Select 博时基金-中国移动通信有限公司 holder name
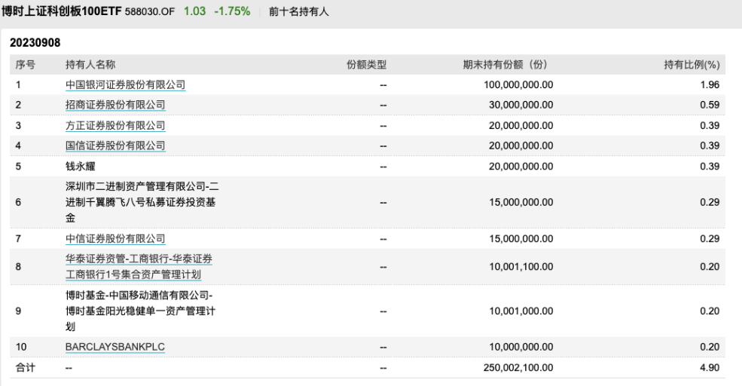The image size is (742, 386). (x=140, y=311)
